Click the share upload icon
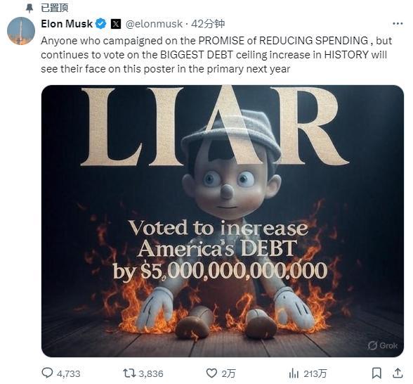This screenshot has height=384, width=413. click(x=398, y=373)
